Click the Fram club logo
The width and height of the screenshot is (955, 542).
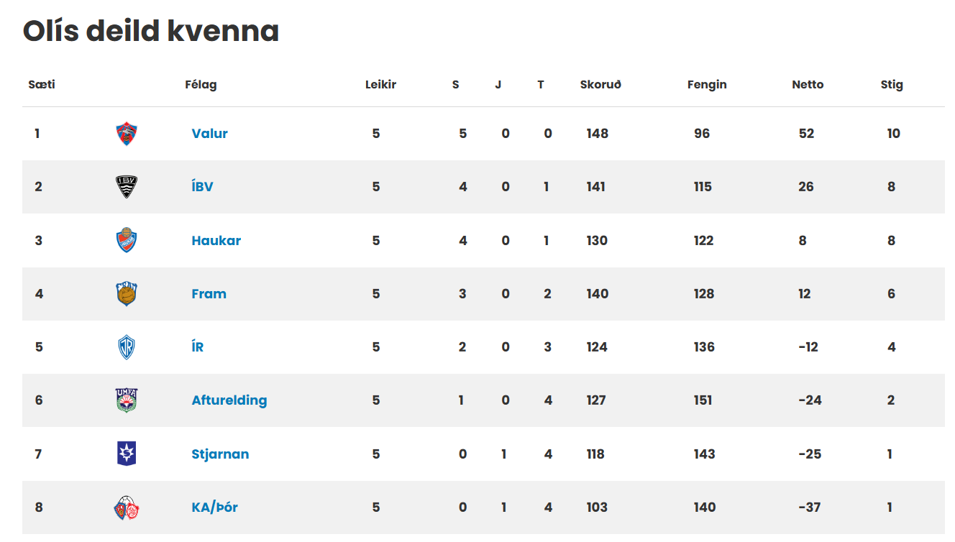click(x=127, y=293)
